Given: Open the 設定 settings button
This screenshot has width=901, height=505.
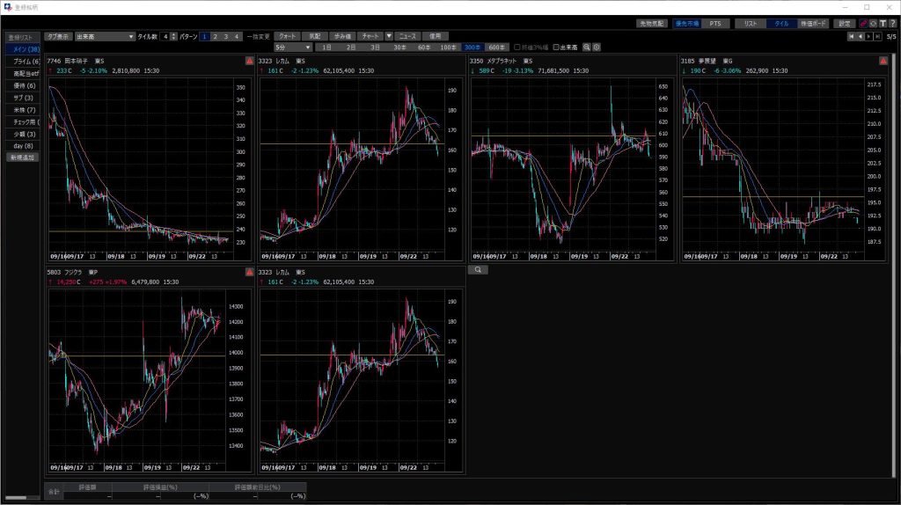Looking at the screenshot, I should point(845,24).
